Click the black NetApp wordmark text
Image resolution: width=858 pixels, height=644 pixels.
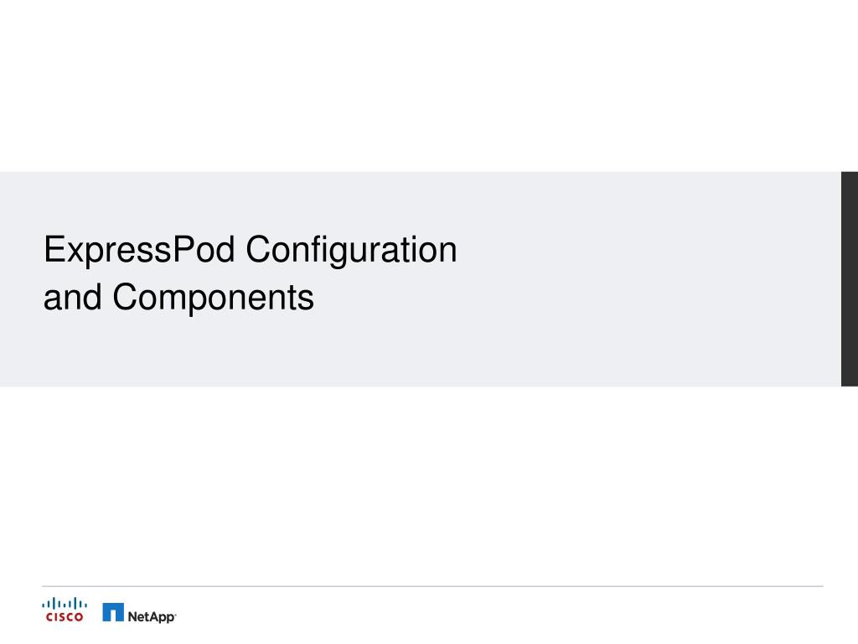coord(150,616)
